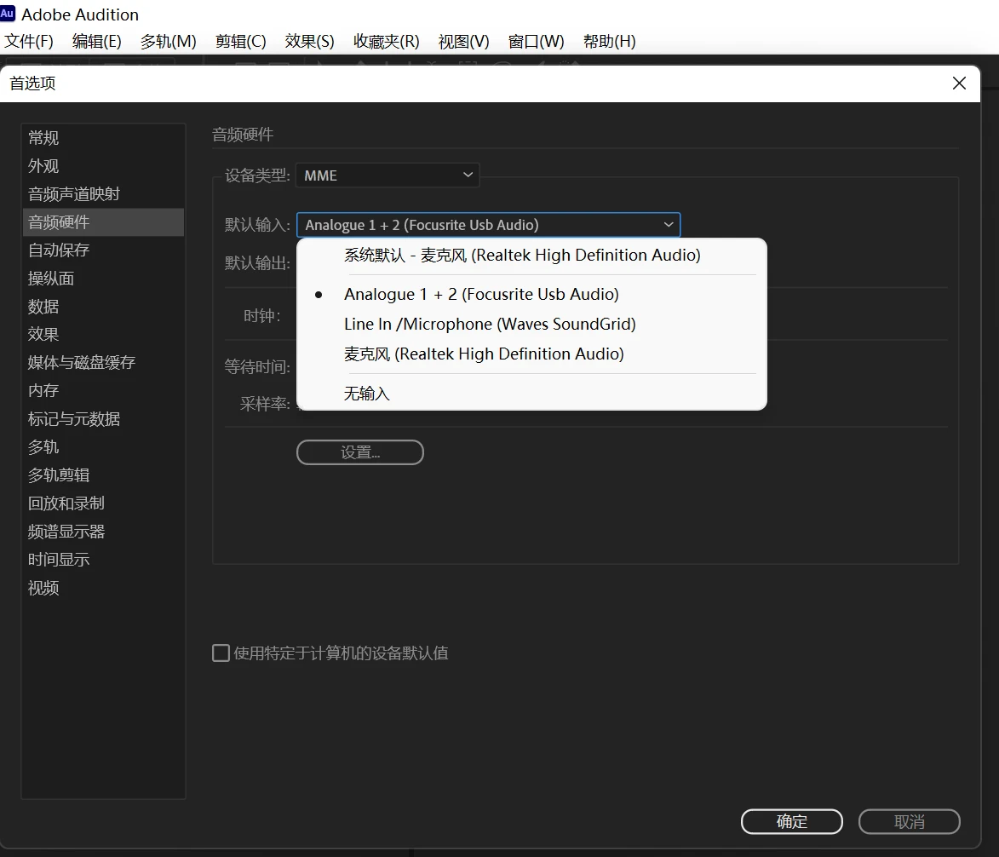Open 频谱显示器 preferences
Viewport: 999px width, 857px height.
(x=103, y=532)
